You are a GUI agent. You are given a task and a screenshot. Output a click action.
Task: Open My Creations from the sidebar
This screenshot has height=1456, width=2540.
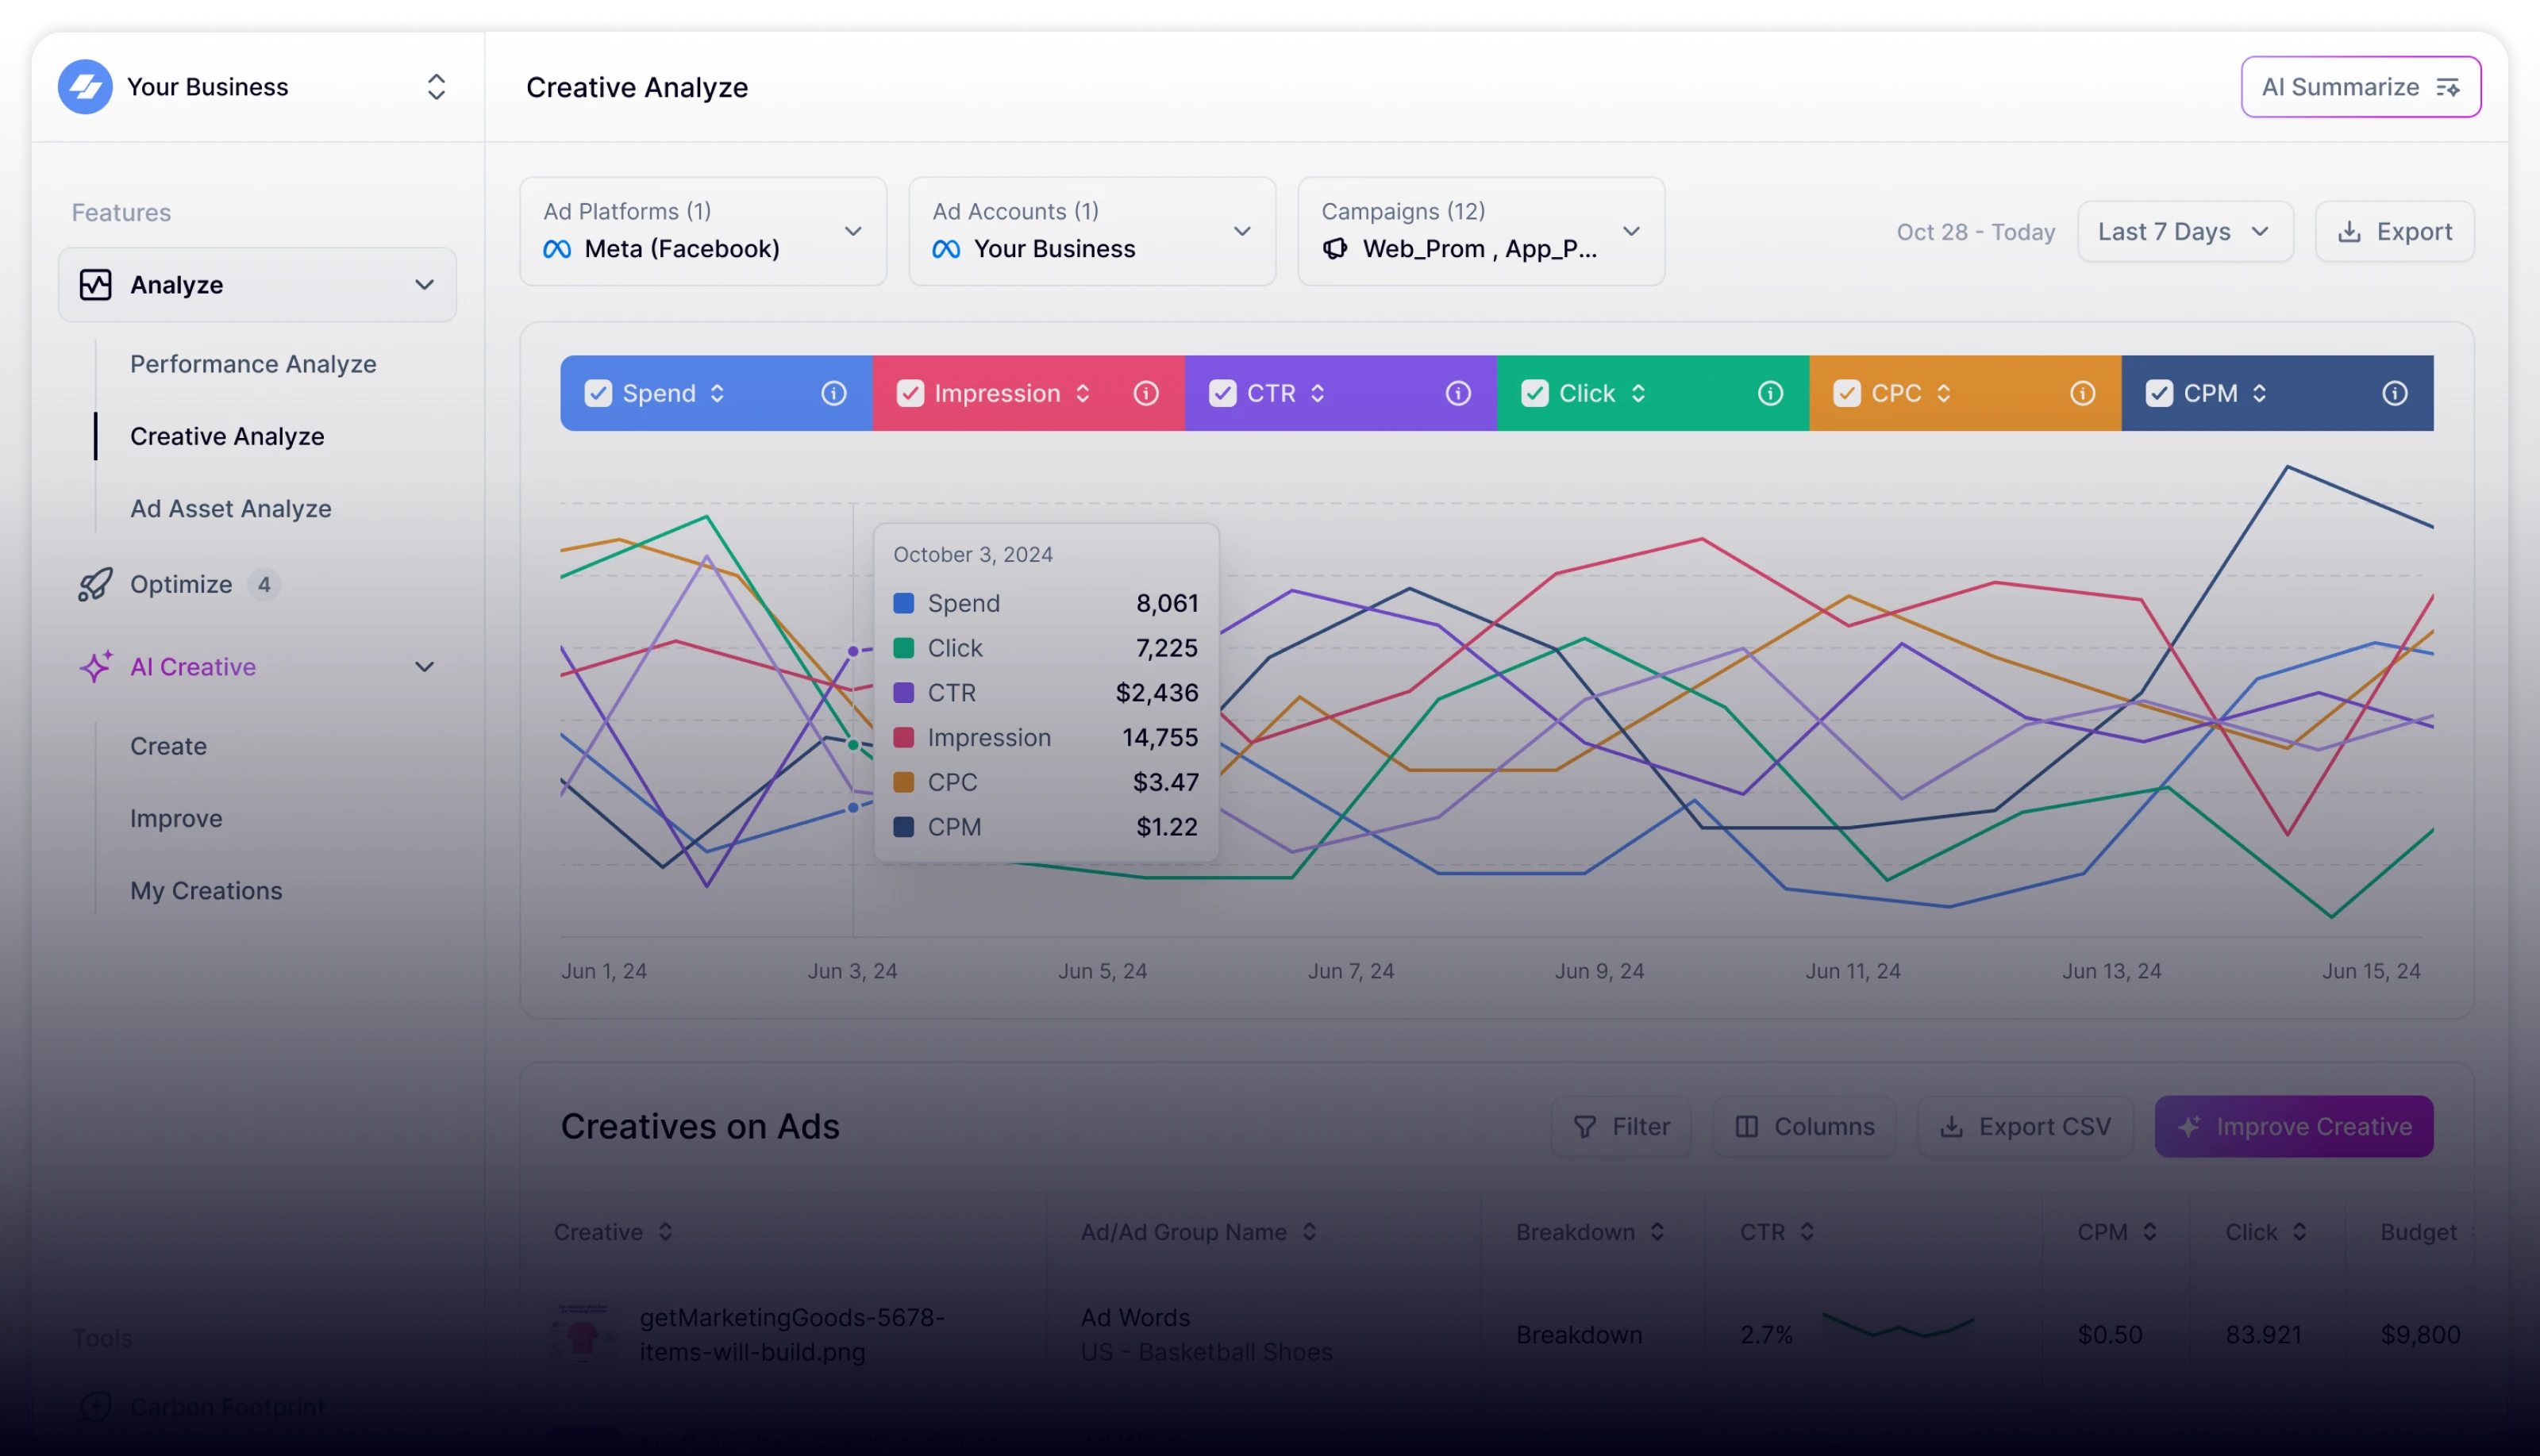click(x=206, y=890)
